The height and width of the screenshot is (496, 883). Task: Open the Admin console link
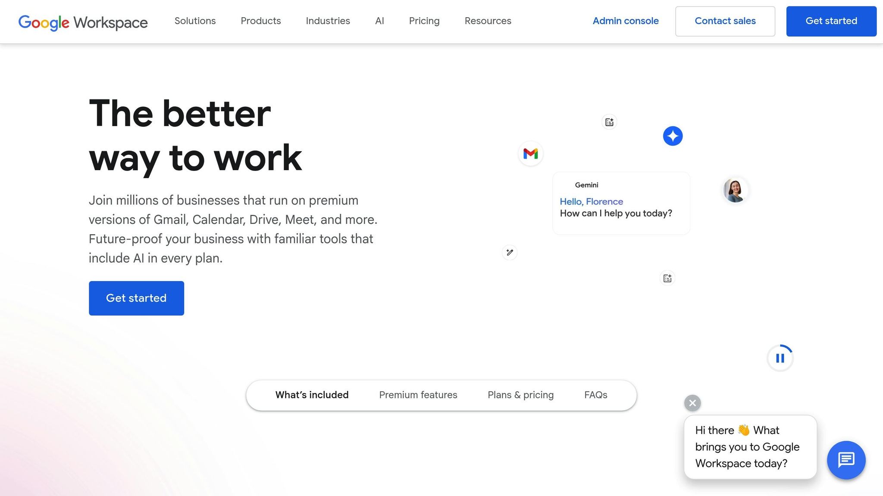click(x=626, y=21)
